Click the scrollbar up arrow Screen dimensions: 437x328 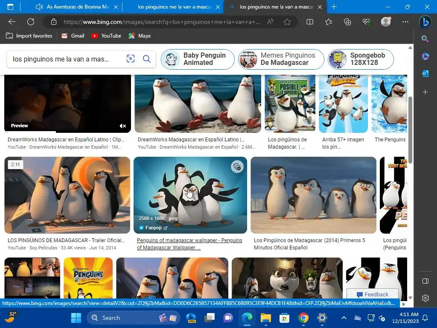pyautogui.click(x=410, y=48)
